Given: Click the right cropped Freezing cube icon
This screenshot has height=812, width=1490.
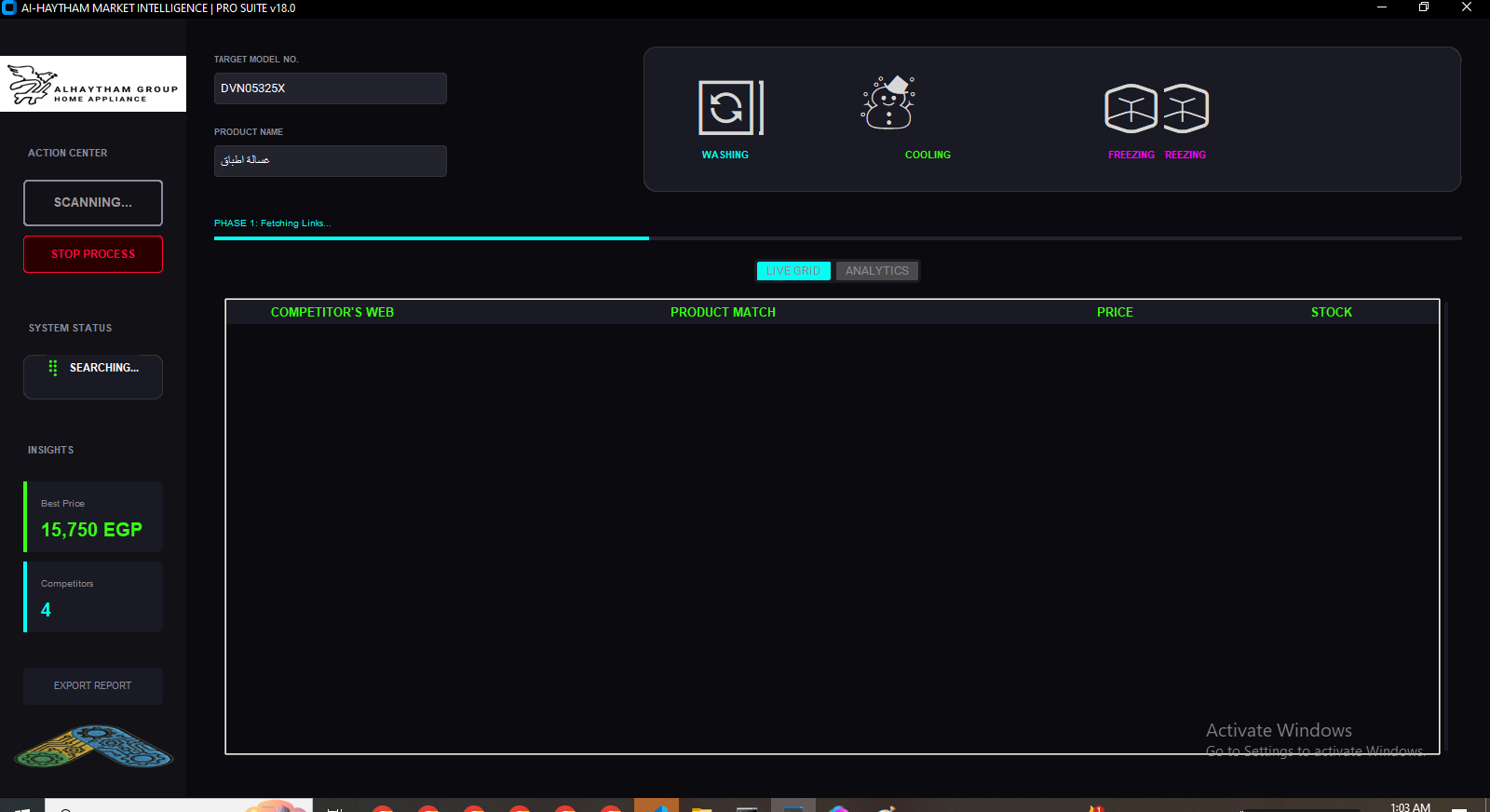Looking at the screenshot, I should pos(1185,109).
